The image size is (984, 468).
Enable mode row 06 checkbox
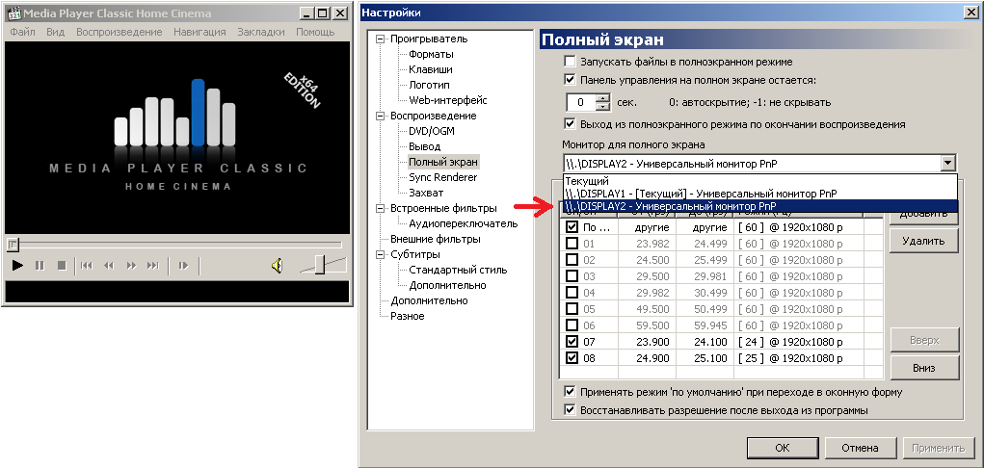[x=572, y=325]
